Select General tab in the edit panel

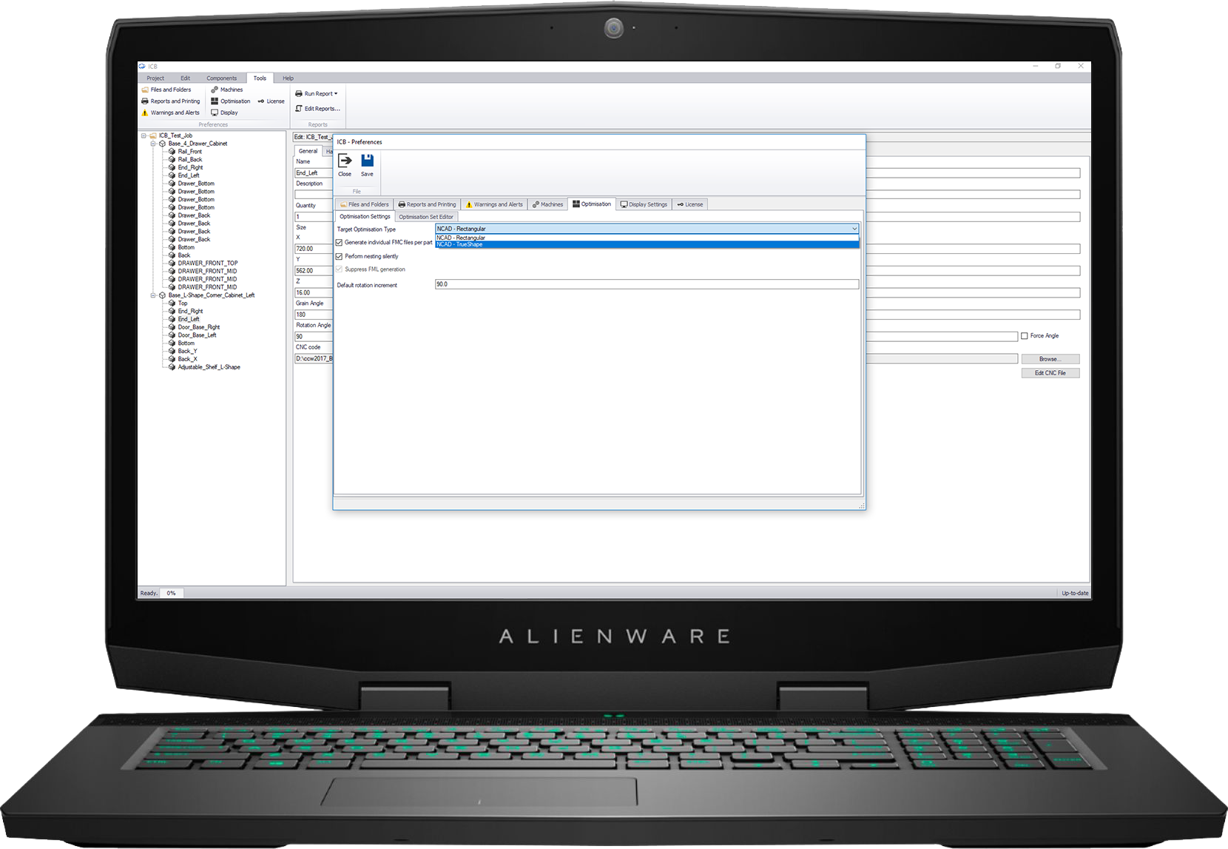[x=308, y=151]
